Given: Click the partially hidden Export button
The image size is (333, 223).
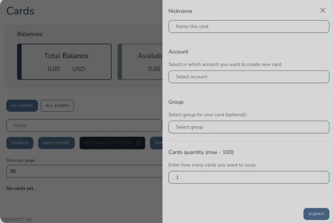Looking at the screenshot, I should 156,143.
